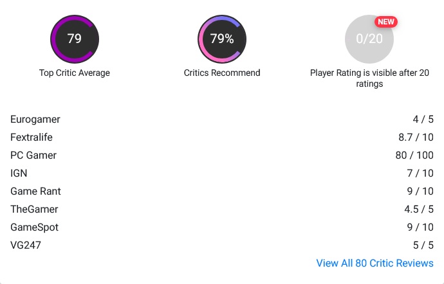This screenshot has width=444, height=284.
Task: Click the Top Critic Average score circle
Action: coord(75,39)
